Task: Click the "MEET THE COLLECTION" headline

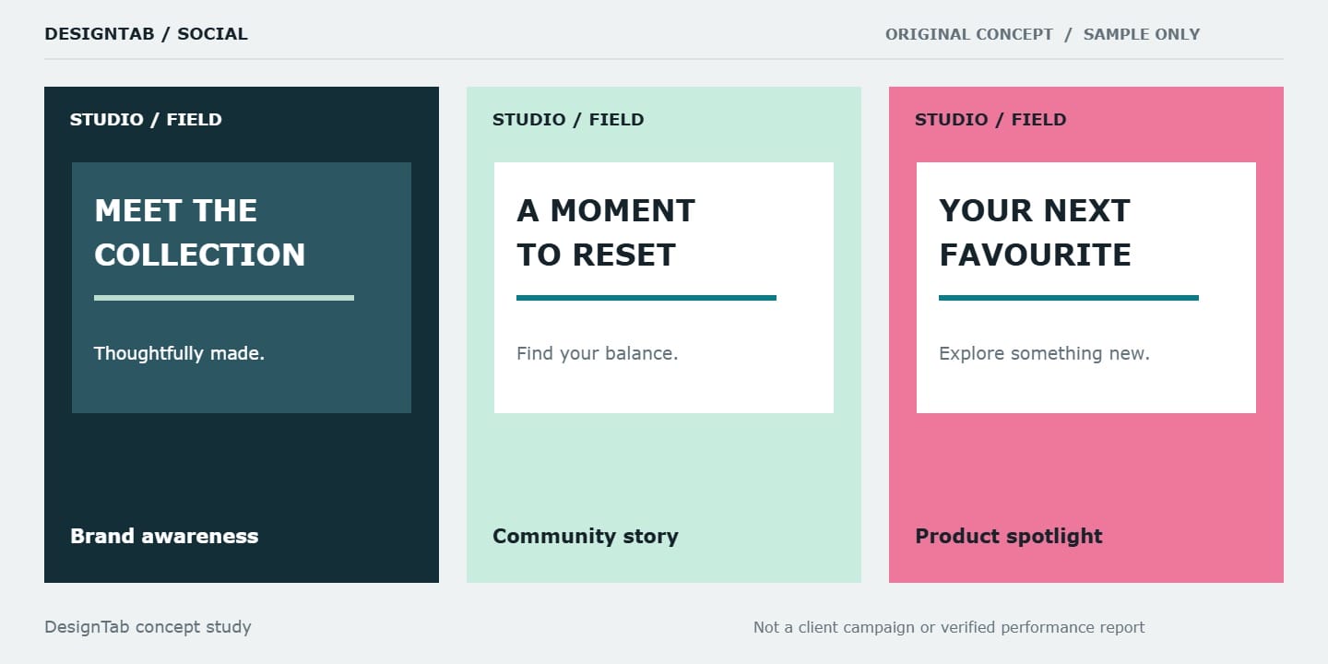Action: tap(200, 232)
